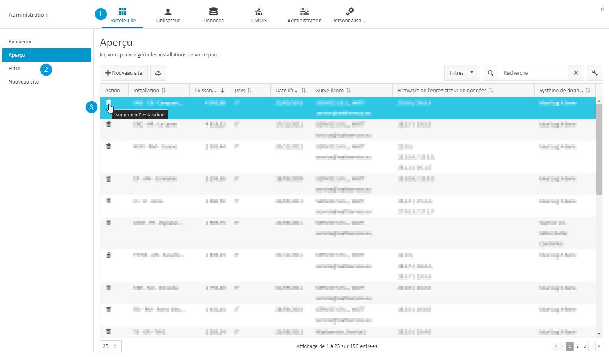Click the trash icon in the eighth table row
Image resolution: width=609 pixels, height=357 pixels.
point(108,288)
